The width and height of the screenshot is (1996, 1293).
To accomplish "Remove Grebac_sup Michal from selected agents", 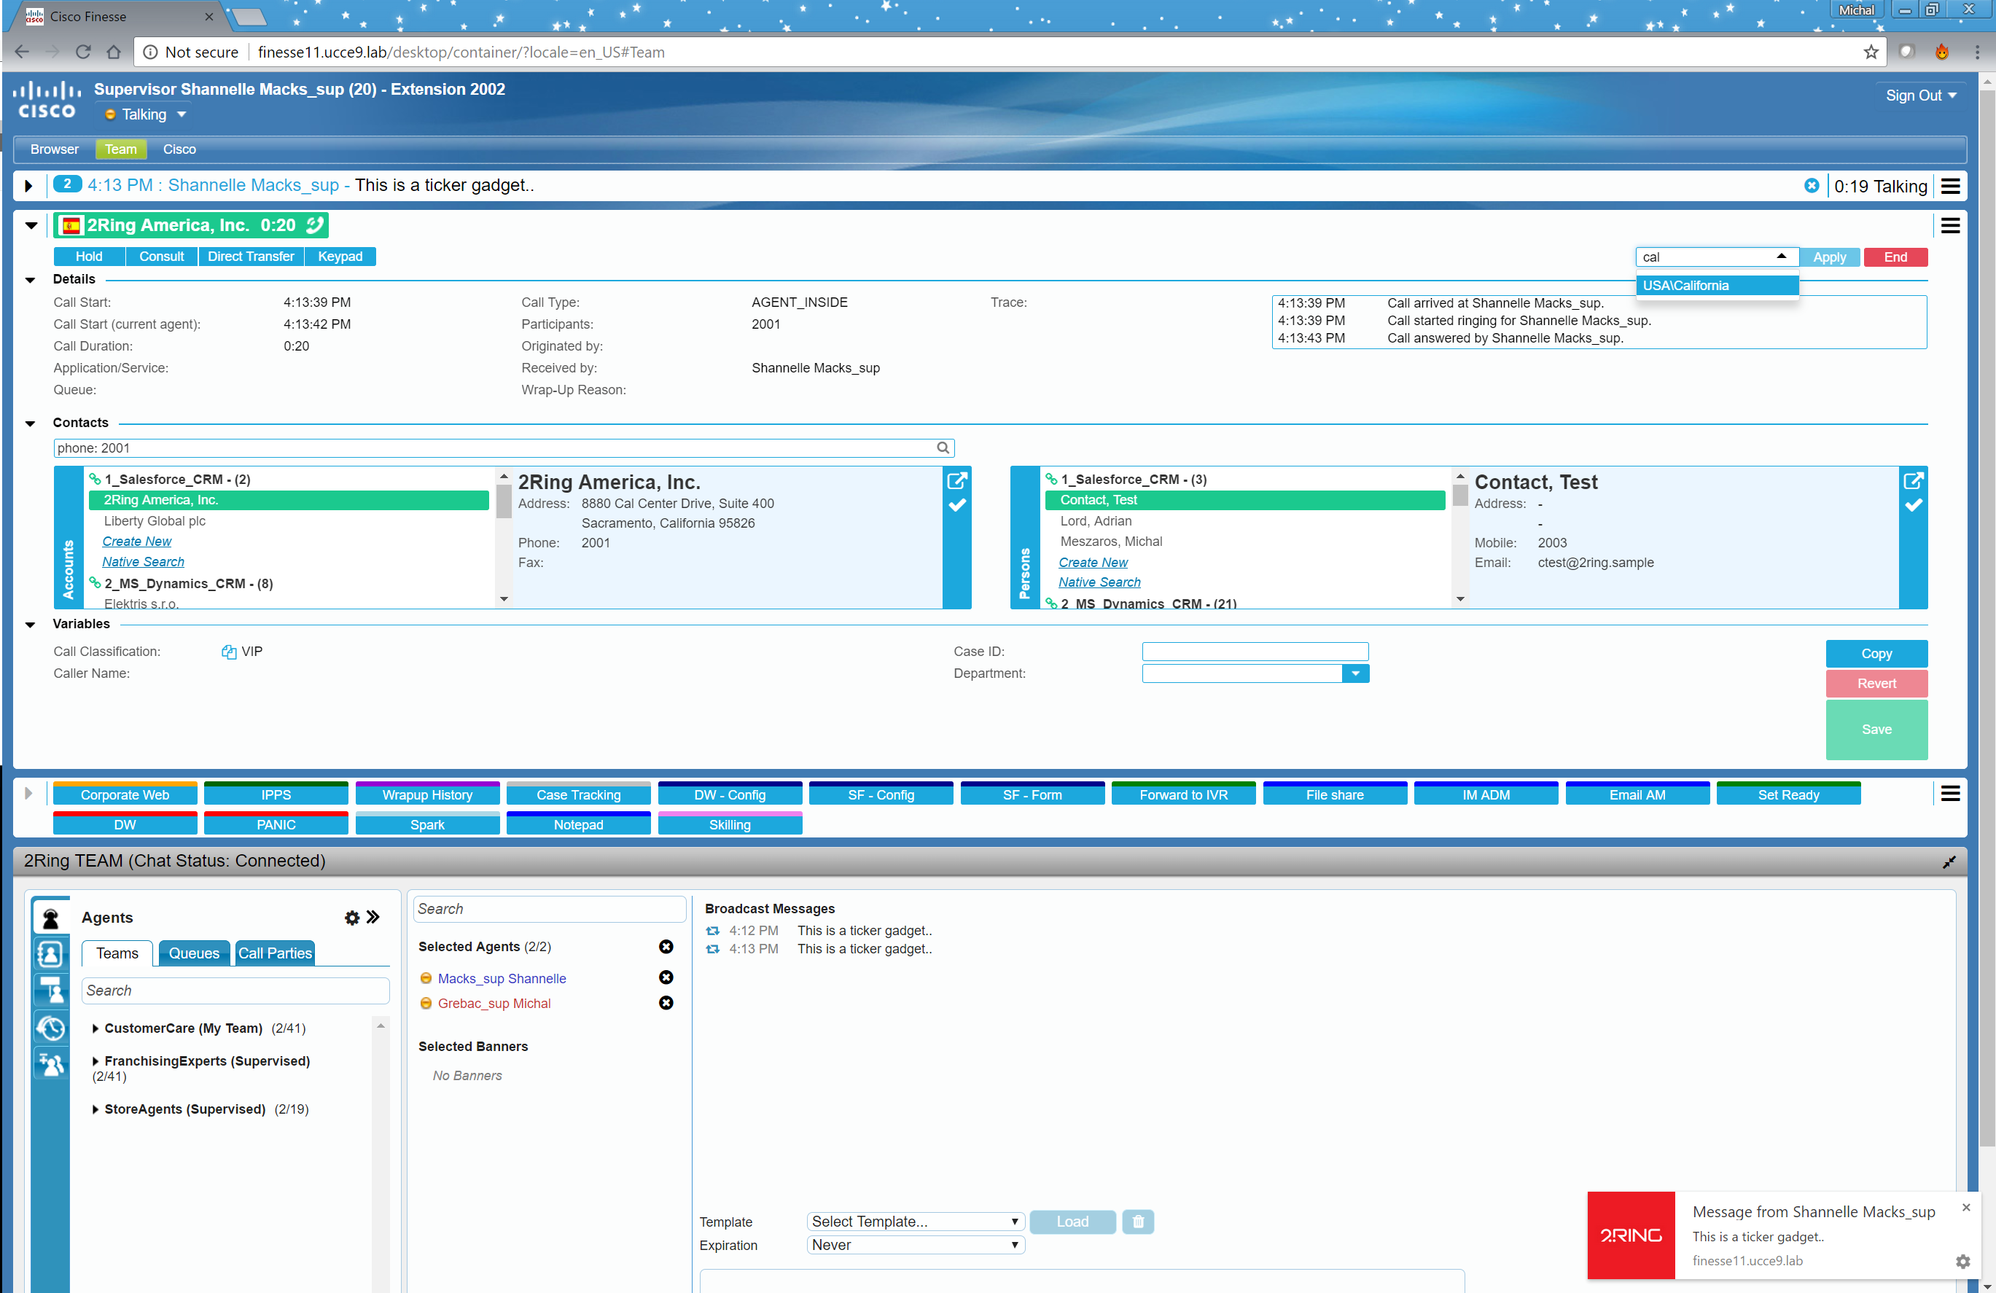I will tap(667, 1003).
